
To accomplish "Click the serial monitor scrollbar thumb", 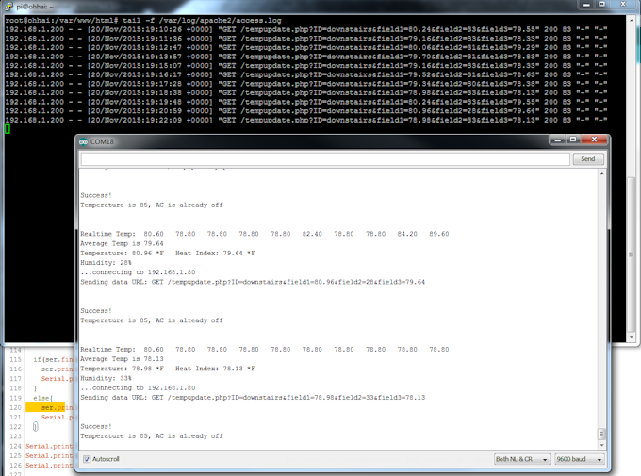I will [x=601, y=434].
